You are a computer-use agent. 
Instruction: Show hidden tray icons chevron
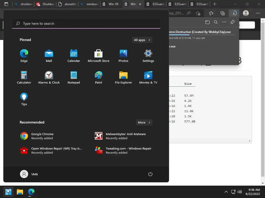pyautogui.click(x=226, y=192)
